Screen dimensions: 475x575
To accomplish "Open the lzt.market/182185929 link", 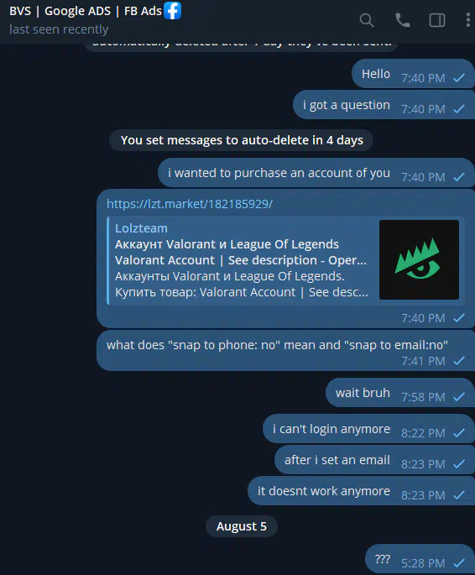I will tap(190, 204).
